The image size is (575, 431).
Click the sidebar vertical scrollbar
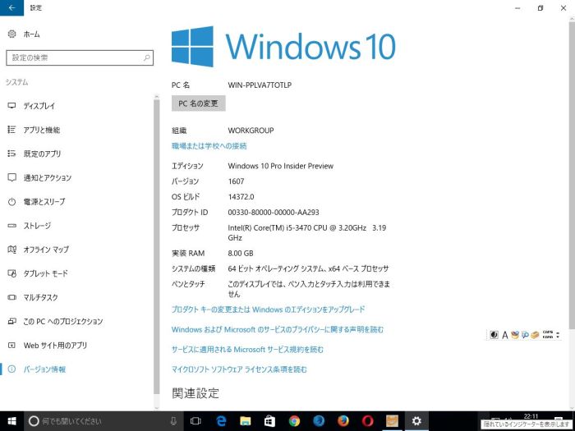156,246
